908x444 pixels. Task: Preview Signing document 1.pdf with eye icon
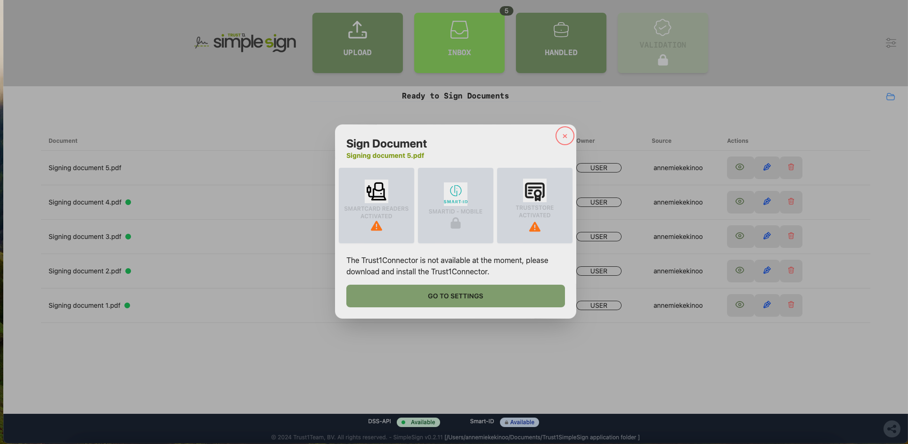click(x=740, y=305)
